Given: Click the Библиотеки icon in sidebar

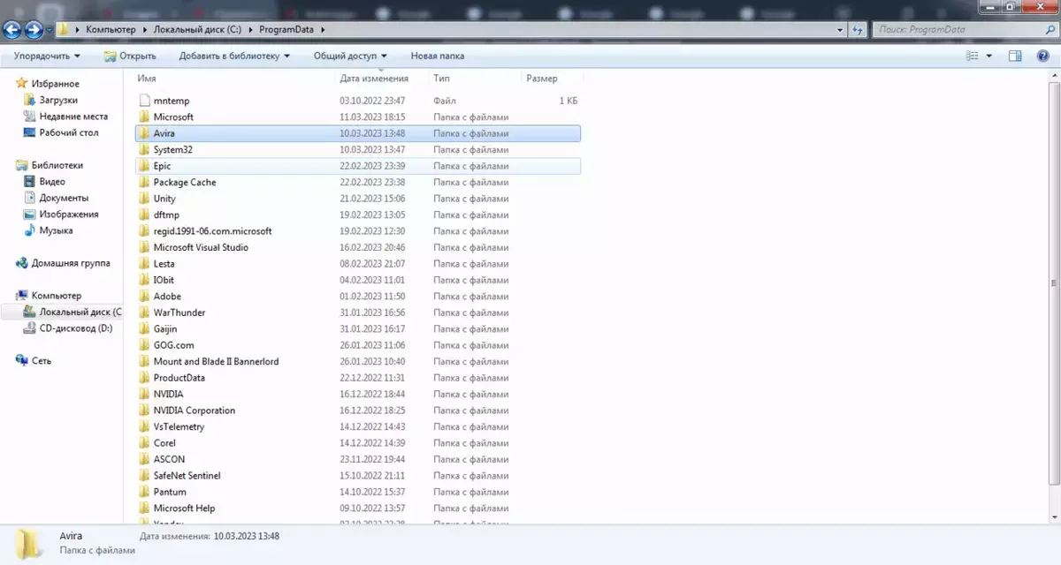Looking at the screenshot, I should [21, 165].
